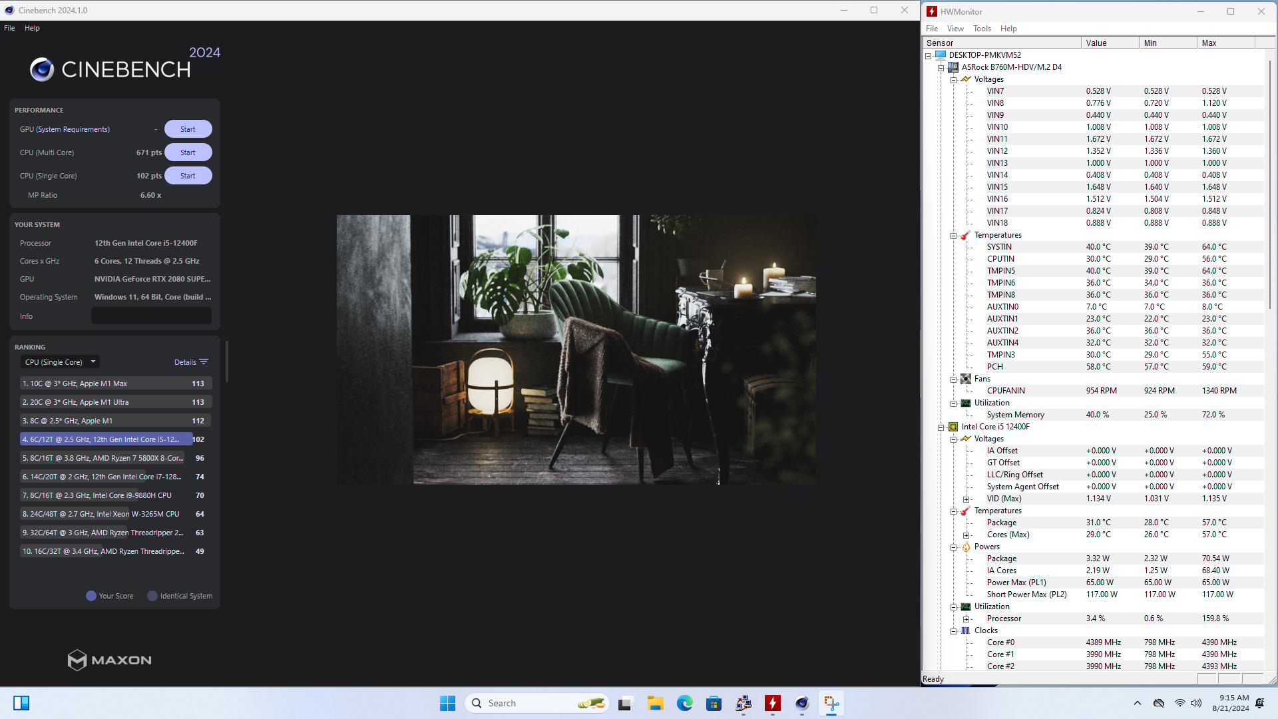Switch to HWMonitor taskbar icon
Viewport: 1278px width, 719px height.
click(x=773, y=703)
